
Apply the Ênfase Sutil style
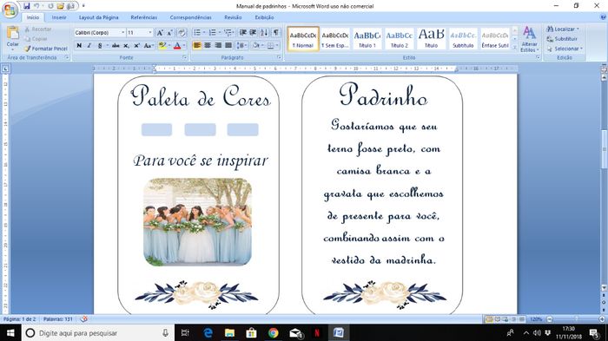(x=495, y=39)
